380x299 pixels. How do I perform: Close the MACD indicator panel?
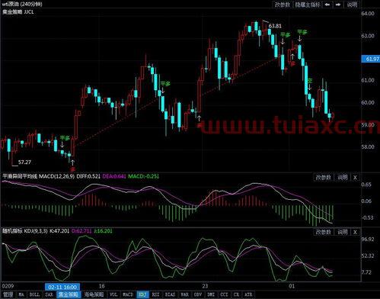355,178
